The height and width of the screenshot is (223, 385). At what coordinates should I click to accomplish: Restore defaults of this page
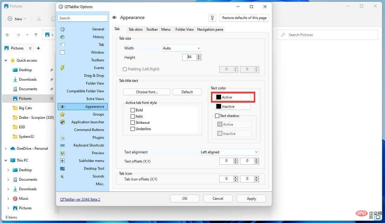pos(244,18)
